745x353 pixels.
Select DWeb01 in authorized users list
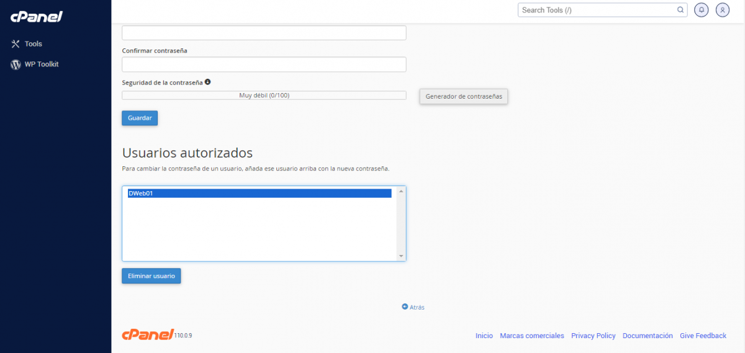260,194
